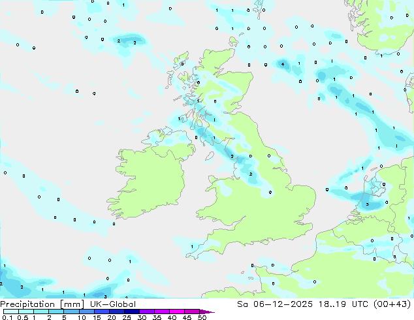Click the 30–35 mm purple legend swatch
This screenshot has width=414, height=320.
point(147,312)
